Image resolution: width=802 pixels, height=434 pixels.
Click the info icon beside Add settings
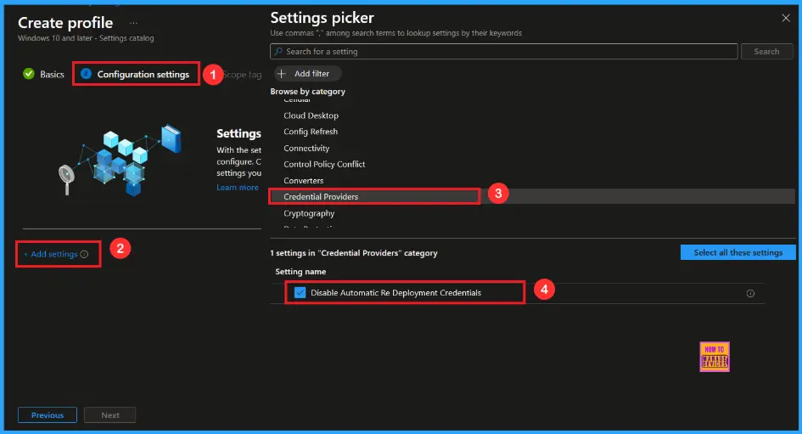click(x=84, y=254)
